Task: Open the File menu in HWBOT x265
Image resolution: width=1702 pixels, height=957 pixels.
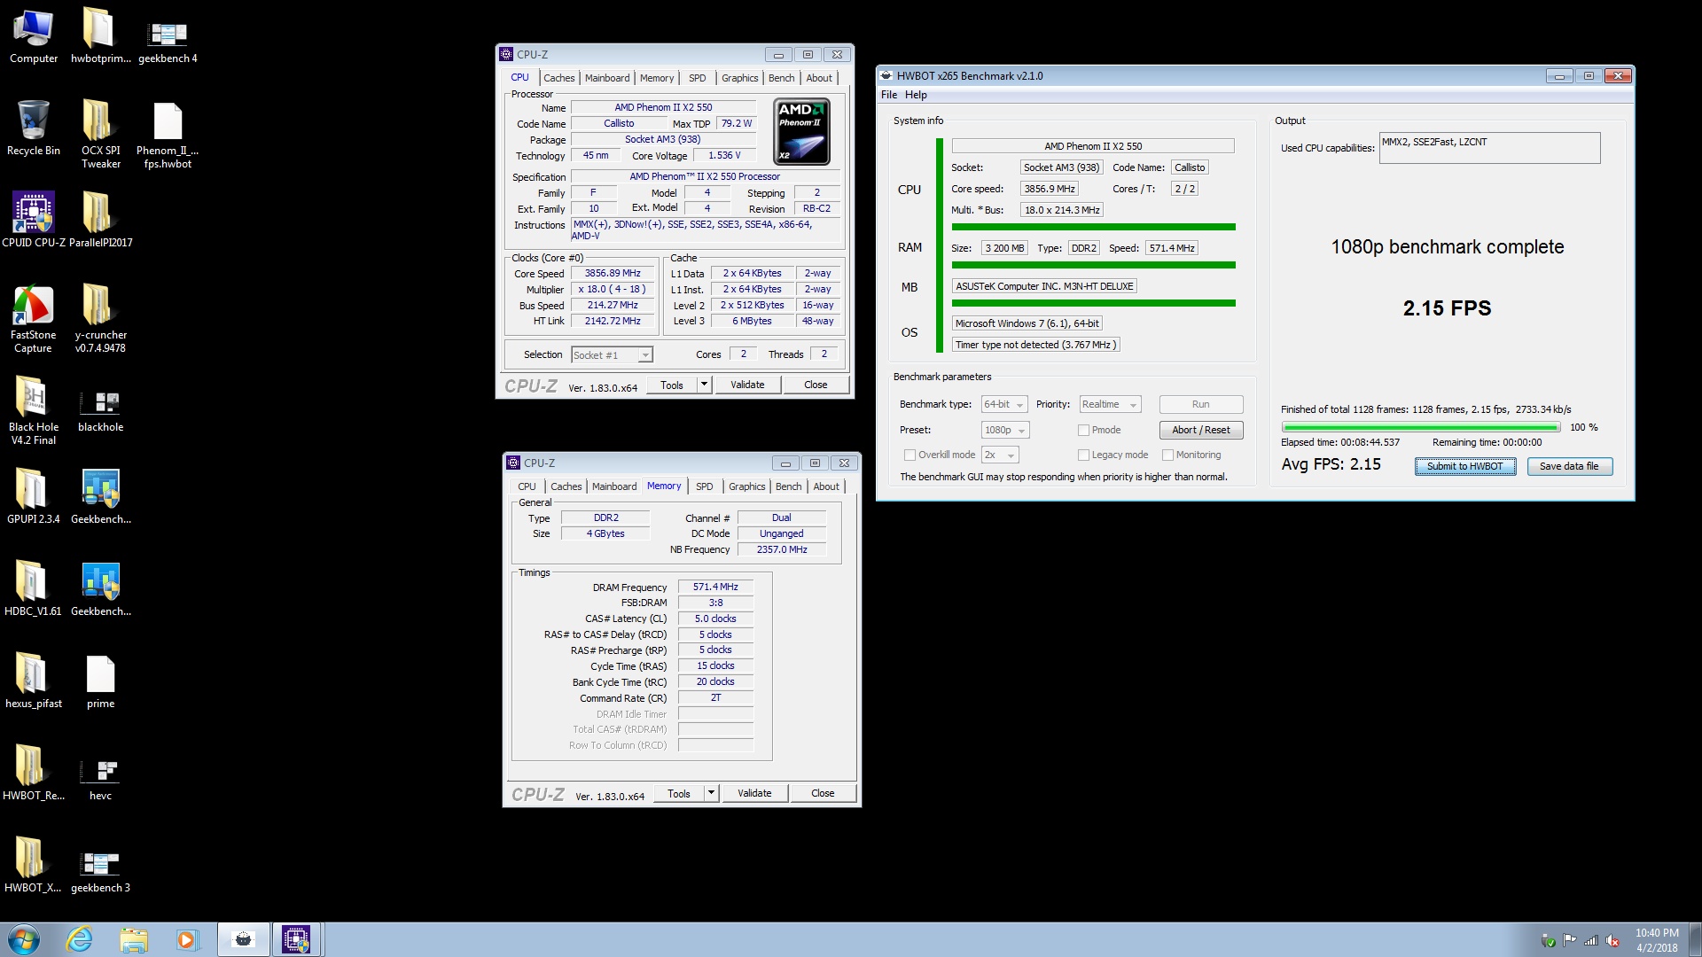Action: (x=889, y=96)
